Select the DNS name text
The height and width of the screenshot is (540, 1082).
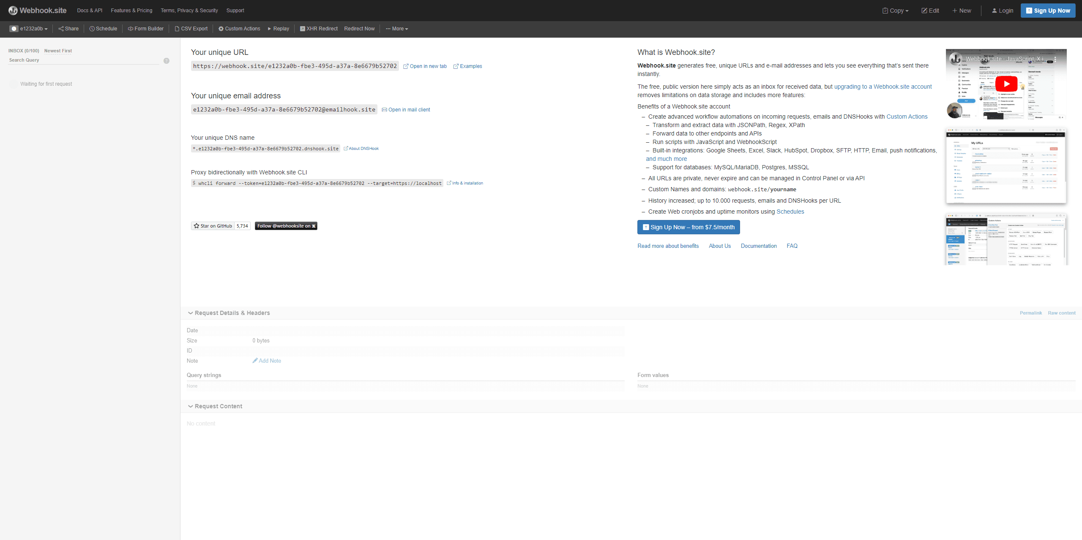265,149
